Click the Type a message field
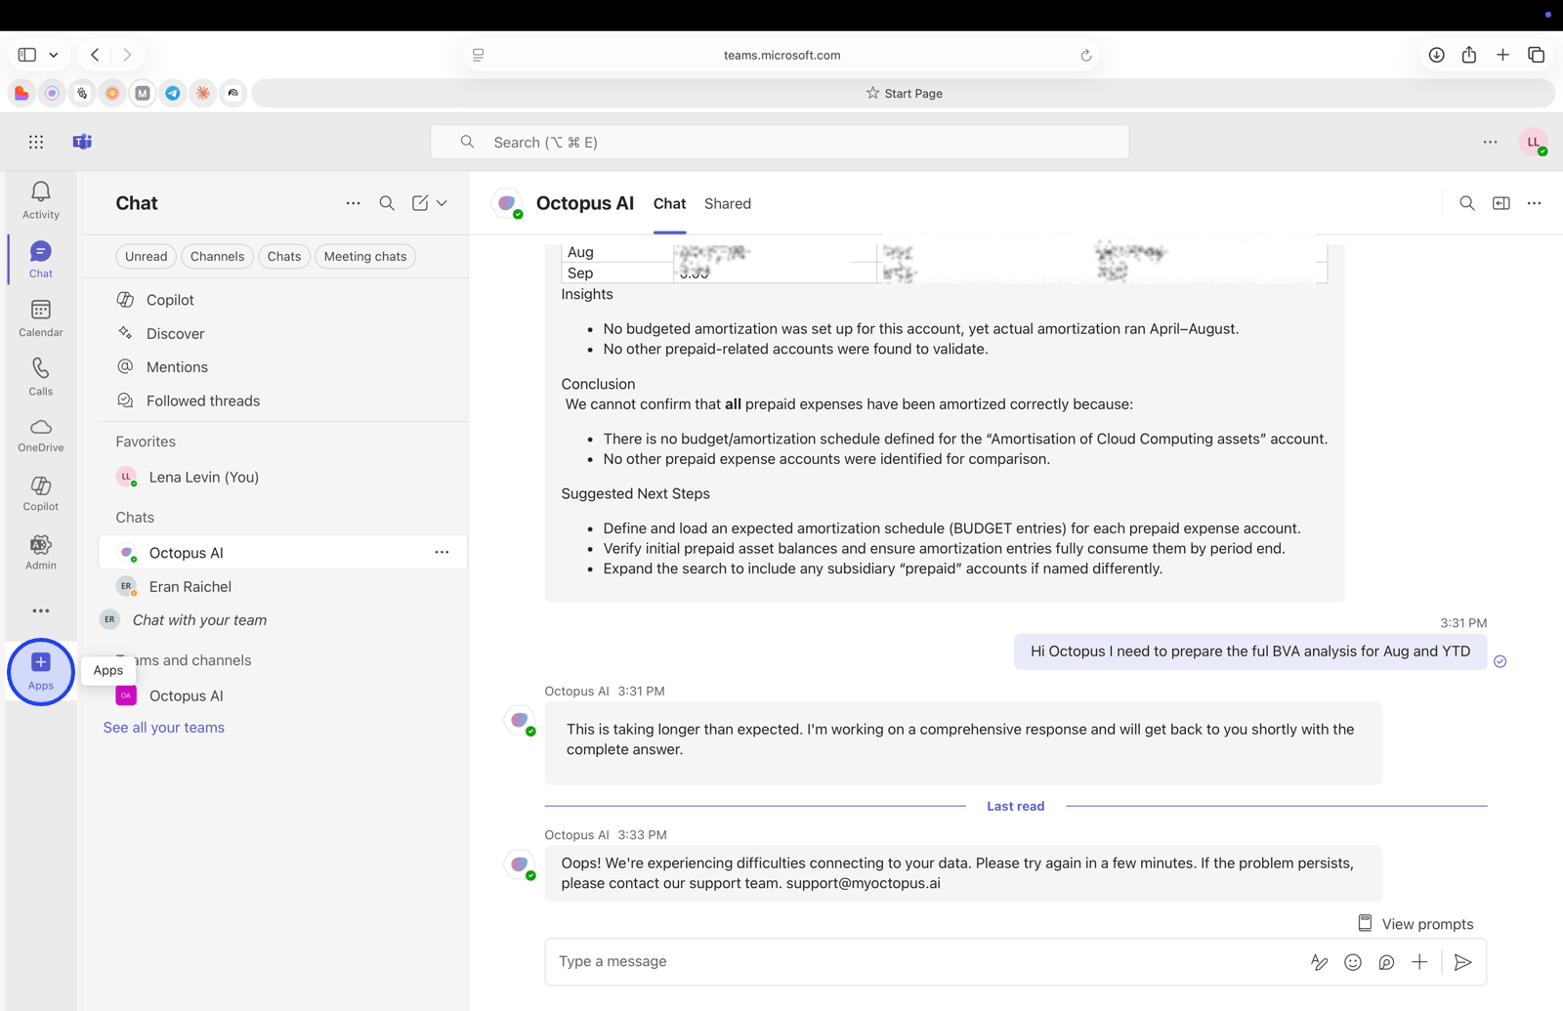This screenshot has height=1011, width=1563. pos(918,961)
